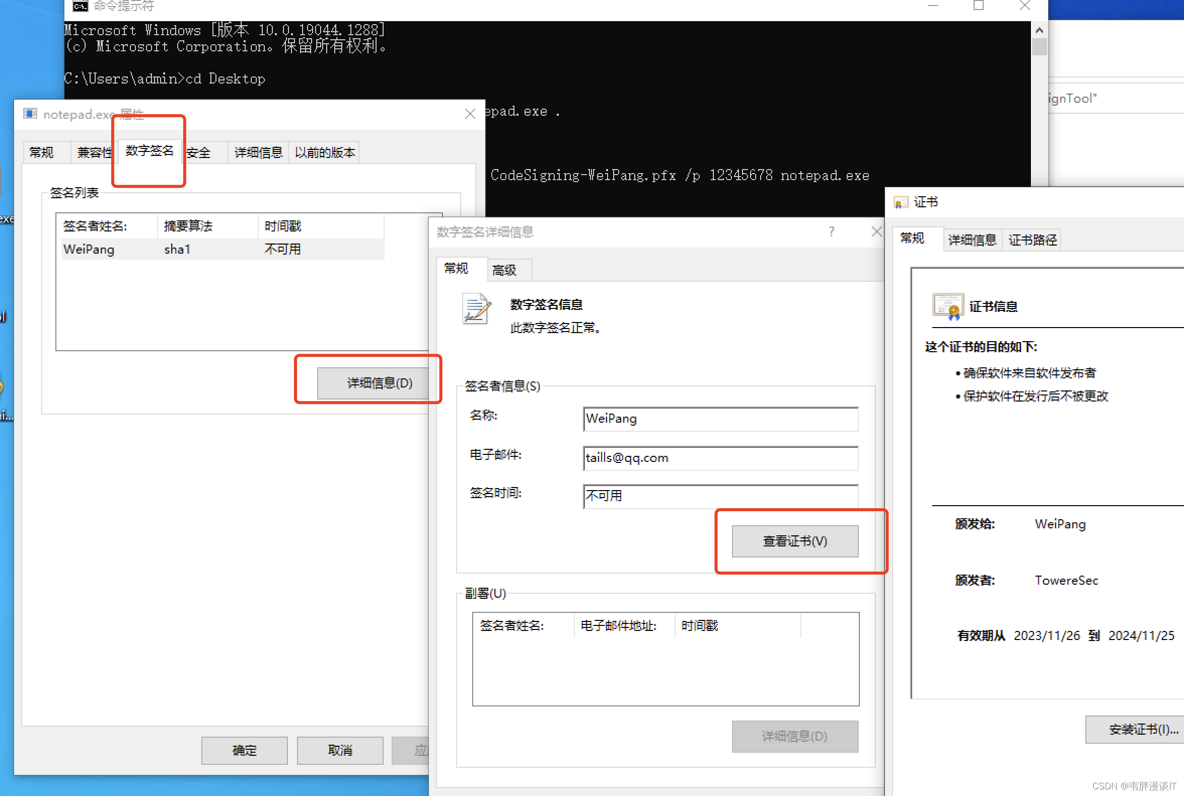Image resolution: width=1184 pixels, height=796 pixels.
Task: Click validity start date 2023/11/26
Action: [1047, 635]
